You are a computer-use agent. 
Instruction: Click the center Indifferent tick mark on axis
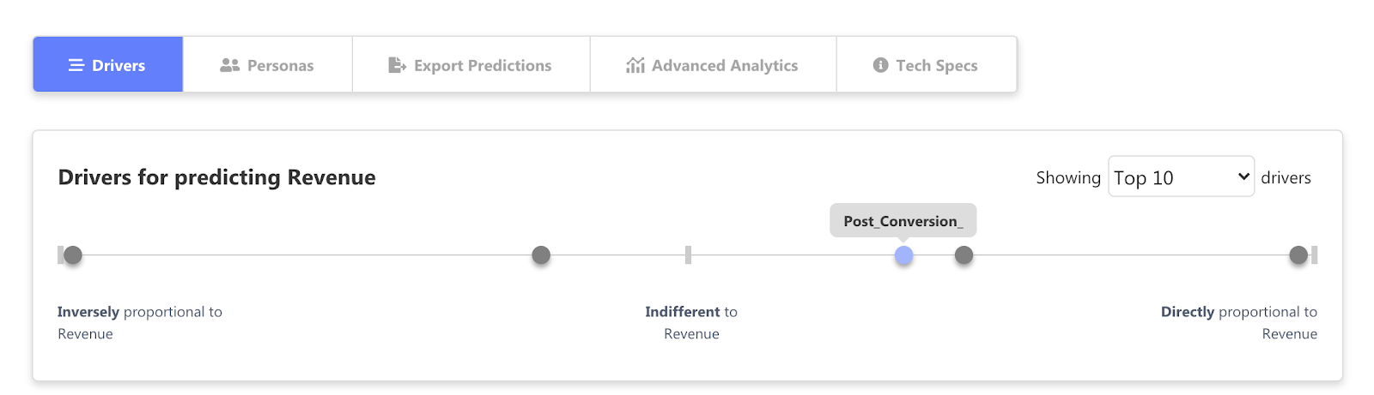[688, 254]
